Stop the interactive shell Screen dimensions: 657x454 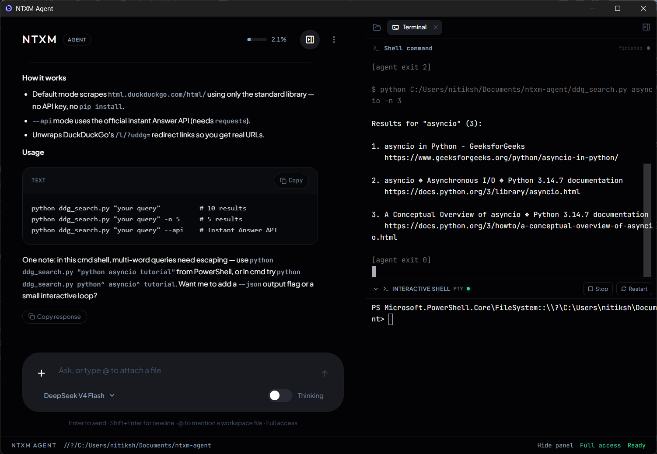pos(598,289)
